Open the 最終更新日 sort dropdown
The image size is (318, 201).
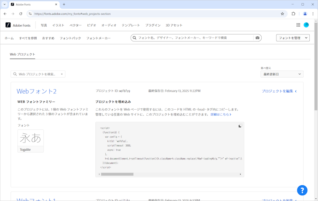282,74
